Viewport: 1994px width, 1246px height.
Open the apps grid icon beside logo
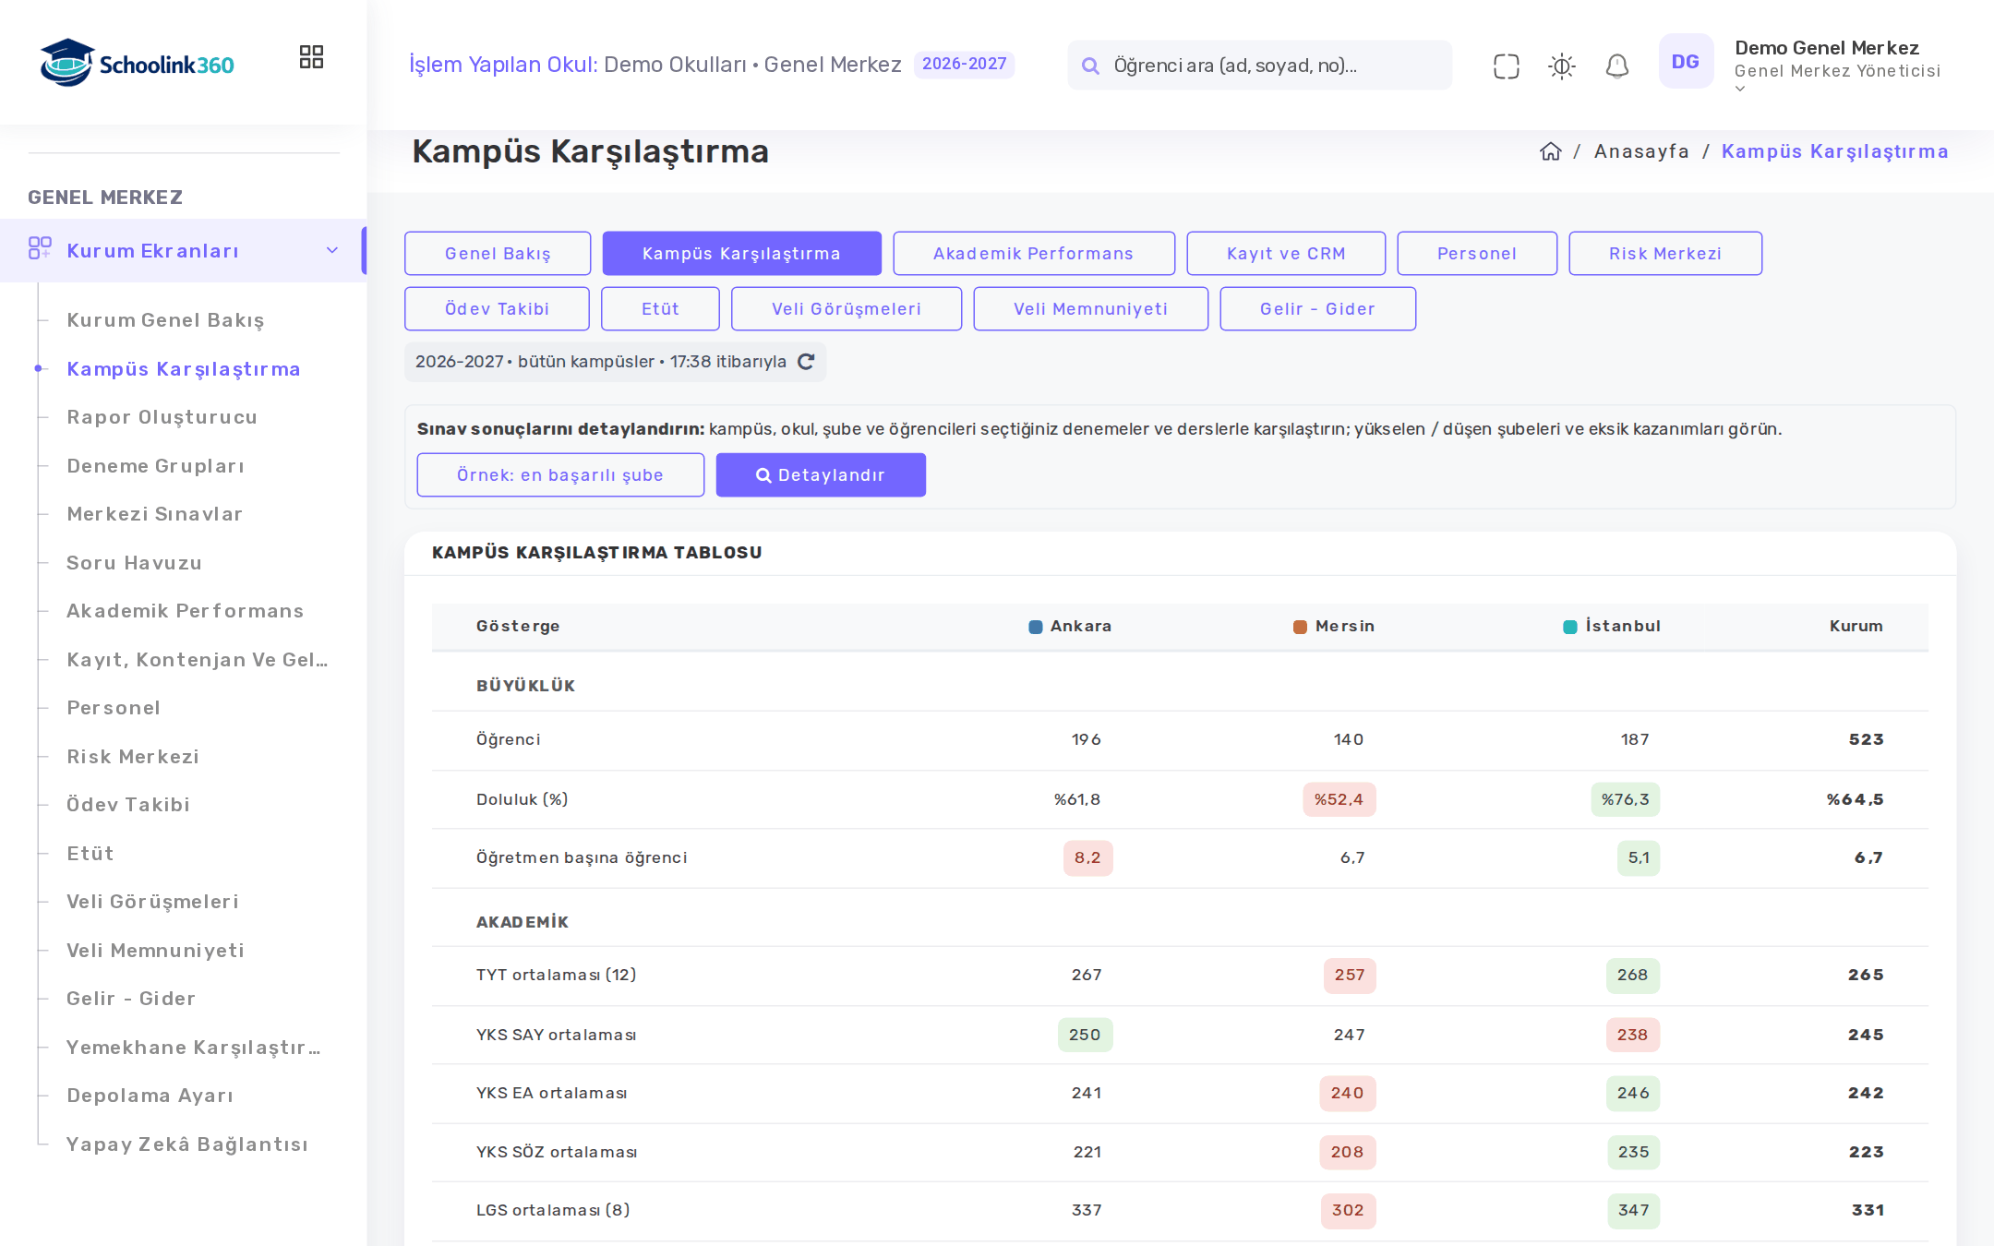click(x=311, y=57)
